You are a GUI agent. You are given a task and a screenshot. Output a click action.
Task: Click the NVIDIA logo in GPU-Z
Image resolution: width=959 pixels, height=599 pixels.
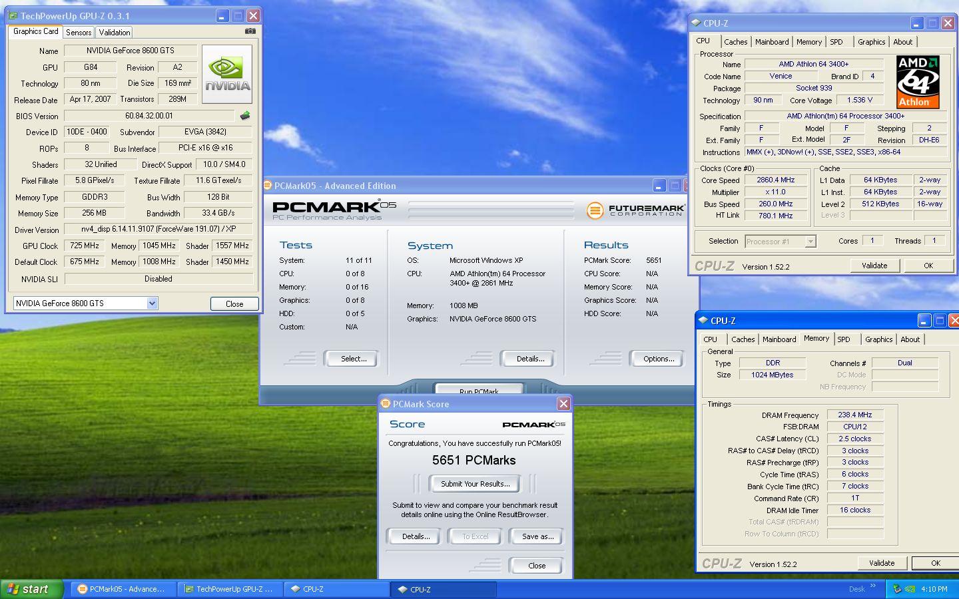pyautogui.click(x=227, y=74)
